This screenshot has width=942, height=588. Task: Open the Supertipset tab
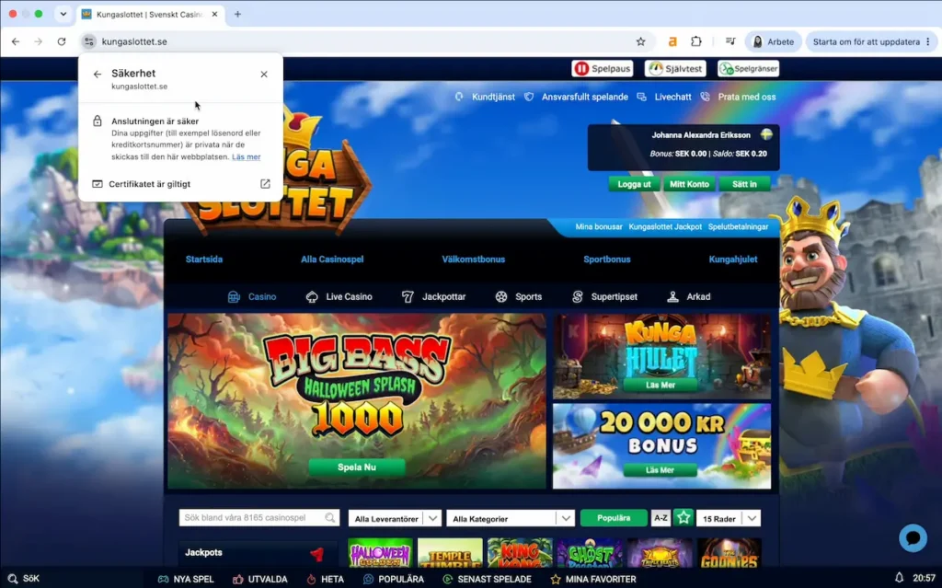click(604, 296)
